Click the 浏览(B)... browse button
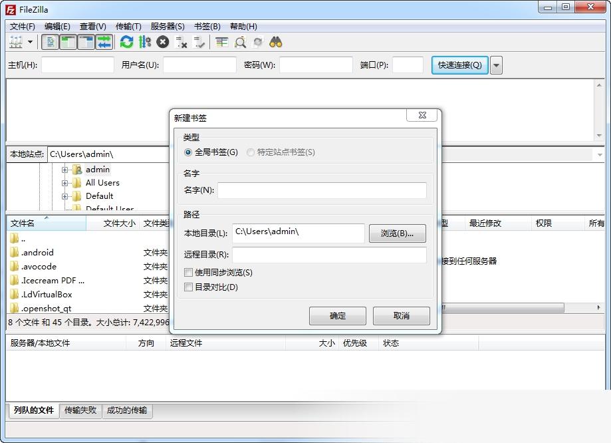The image size is (611, 443). point(398,233)
